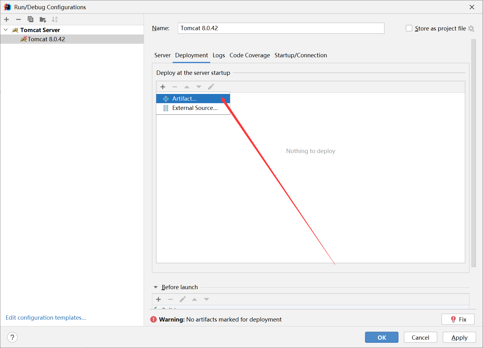This screenshot has width=483, height=348.
Task: Collapse the Tomcat Server tree node
Action: (6, 30)
